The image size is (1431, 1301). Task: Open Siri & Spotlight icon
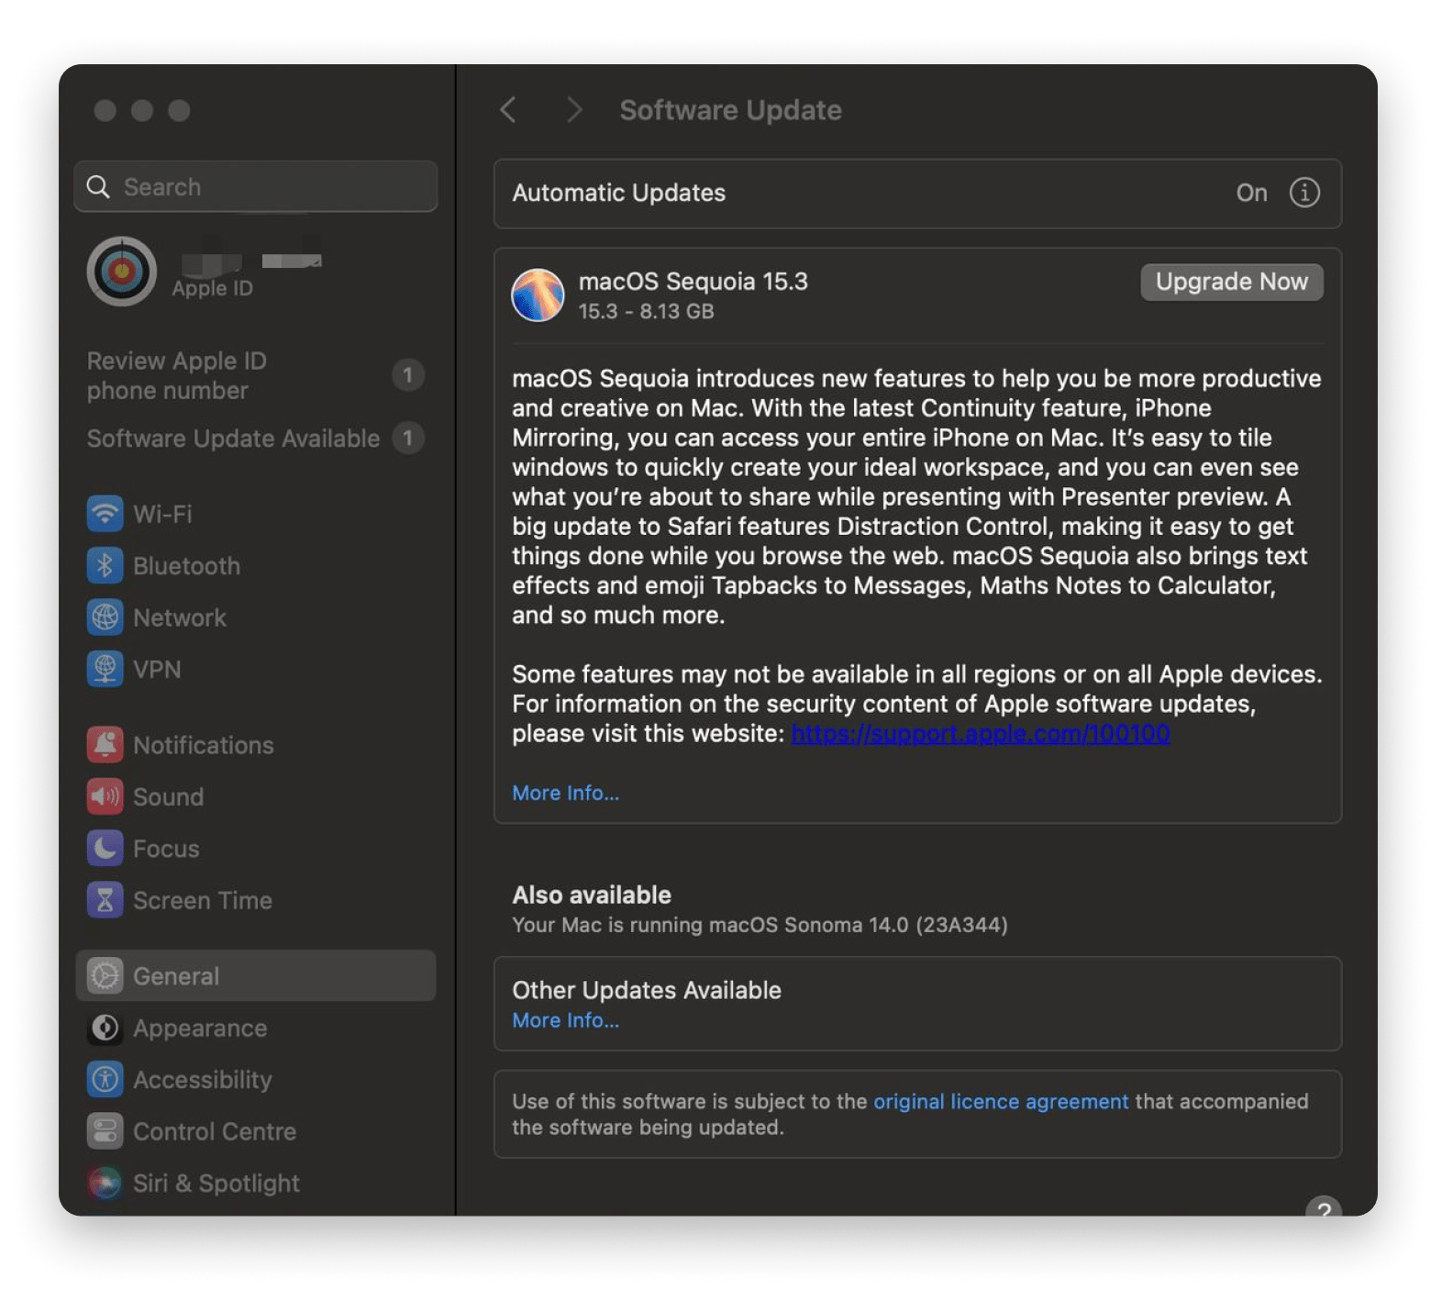tap(105, 1184)
